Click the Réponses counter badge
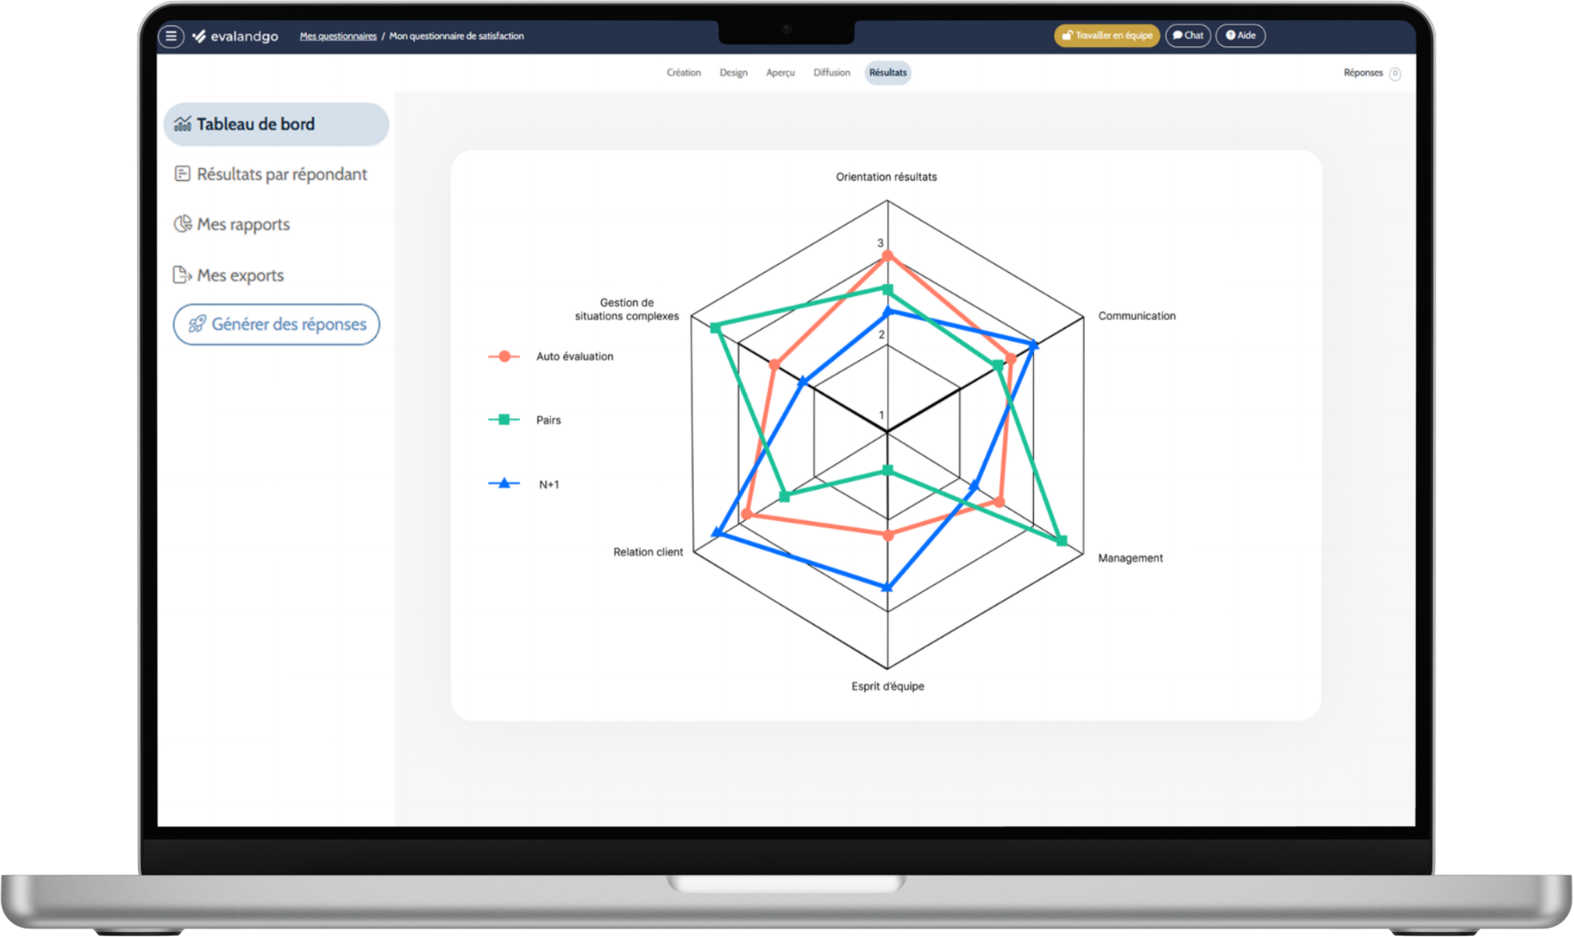The width and height of the screenshot is (1574, 937). click(1395, 73)
